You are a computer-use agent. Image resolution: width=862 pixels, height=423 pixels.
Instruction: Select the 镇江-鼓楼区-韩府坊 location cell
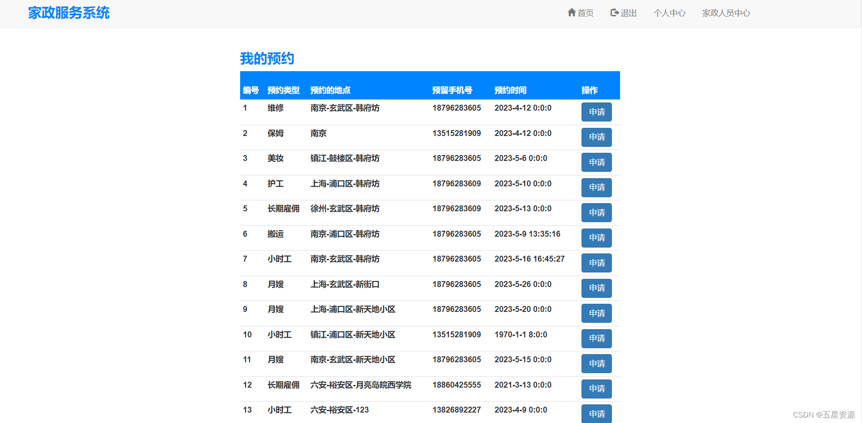click(x=345, y=158)
